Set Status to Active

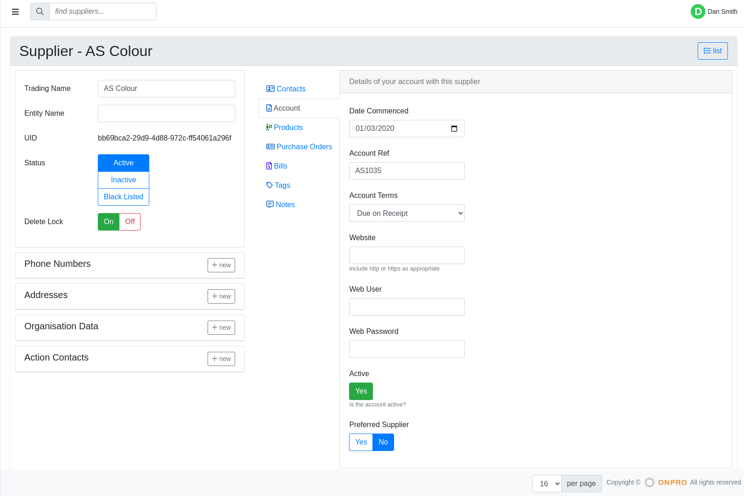124,163
